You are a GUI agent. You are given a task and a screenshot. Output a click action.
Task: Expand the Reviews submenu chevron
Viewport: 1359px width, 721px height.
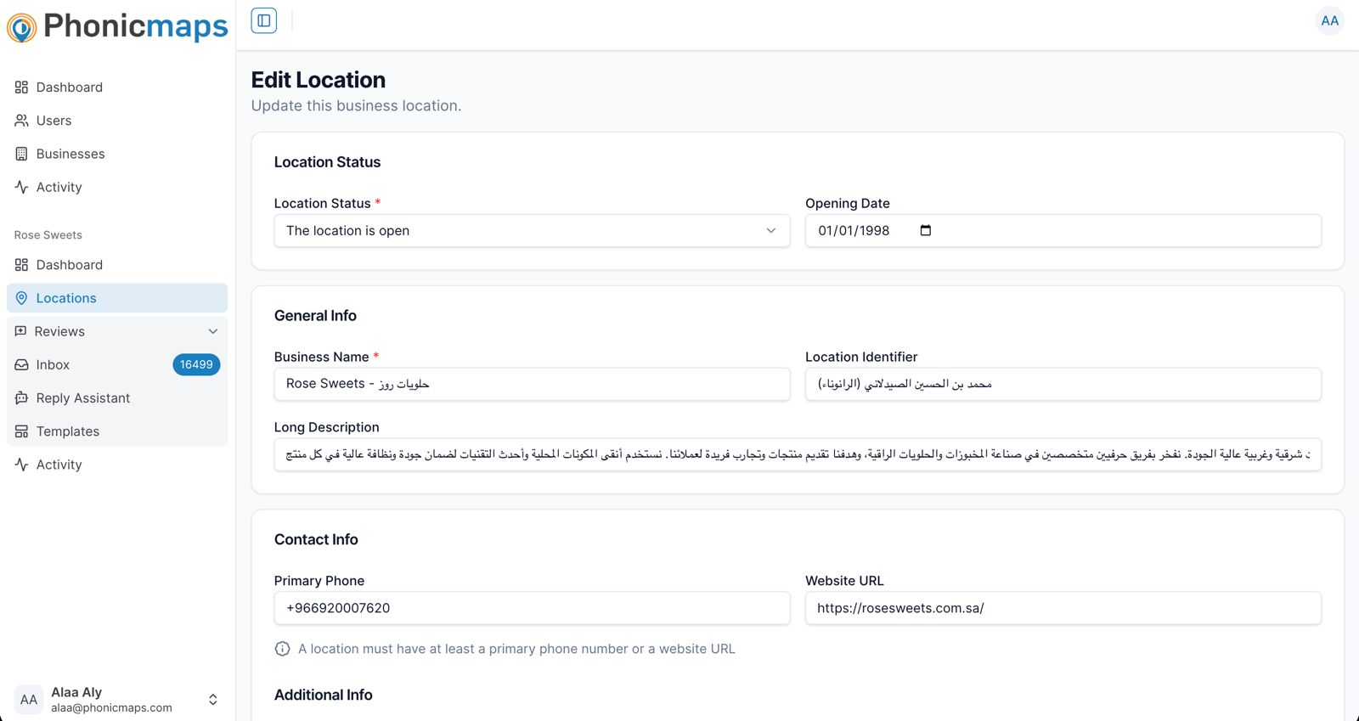tap(213, 331)
